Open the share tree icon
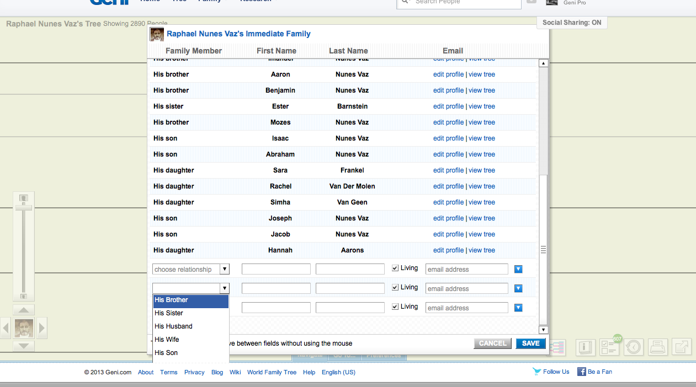The width and height of the screenshot is (696, 387). click(681, 347)
